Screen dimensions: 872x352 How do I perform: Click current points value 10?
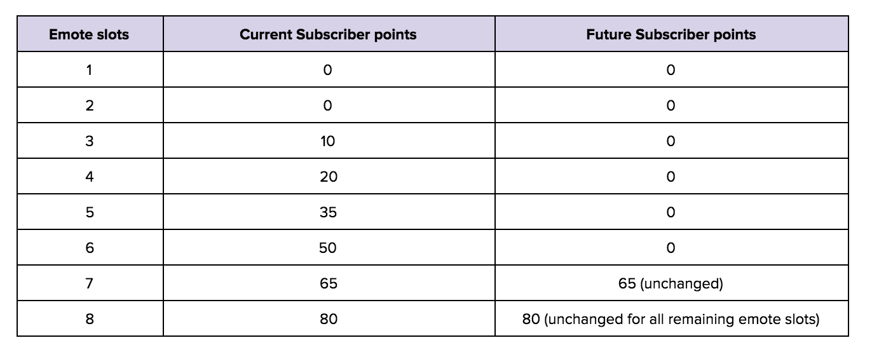tap(328, 141)
